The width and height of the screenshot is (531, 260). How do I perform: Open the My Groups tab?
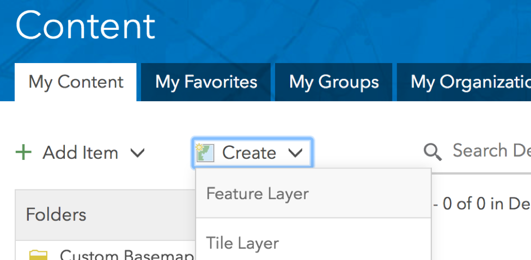(x=334, y=82)
